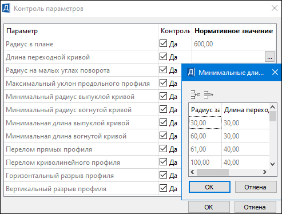Select radius cell 61,00
The image size is (282, 214).
[205, 149]
